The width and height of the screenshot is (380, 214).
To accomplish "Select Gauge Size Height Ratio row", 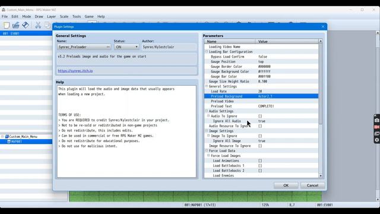I will pyautogui.click(x=261, y=81).
